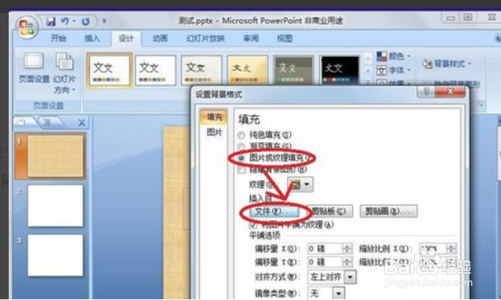Open theme Colors (颜色) dropdown
The width and height of the screenshot is (501, 300).
(x=394, y=57)
